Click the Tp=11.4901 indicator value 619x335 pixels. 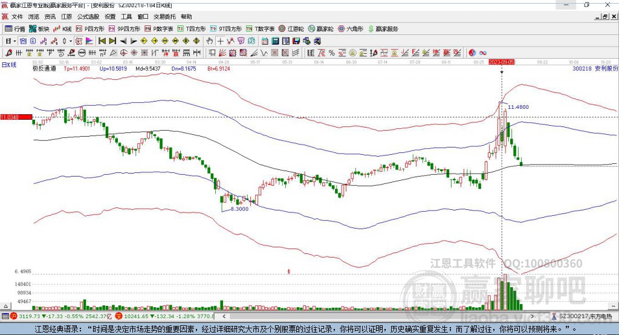pos(77,68)
